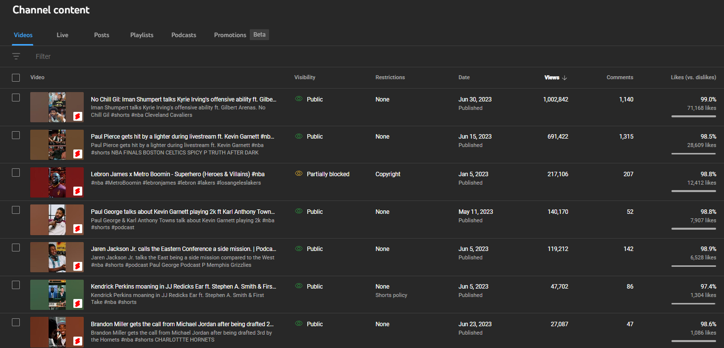
Task: Check the Jaren Jackson Jr. video checkbox
Action: [x=16, y=248]
